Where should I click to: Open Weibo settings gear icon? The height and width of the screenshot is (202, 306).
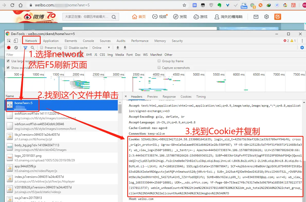click(x=266, y=17)
